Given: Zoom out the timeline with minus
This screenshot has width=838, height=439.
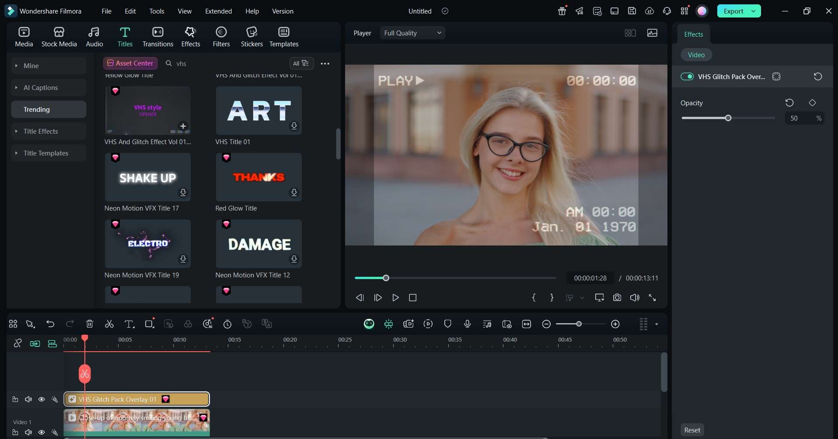Looking at the screenshot, I should click(546, 324).
